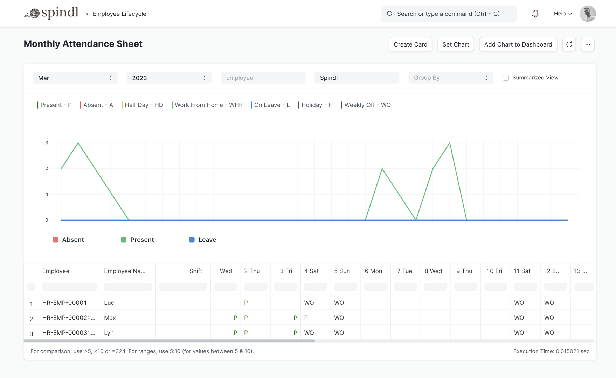Click the notification bell icon
Screen dimensions: 616x378
(x=535, y=14)
